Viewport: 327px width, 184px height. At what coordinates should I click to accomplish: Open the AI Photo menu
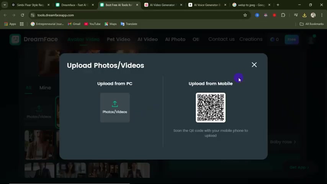[175, 39]
